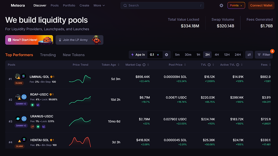
Task: Click the SOL icon in HENTAI-SOL row
Action: click(x=24, y=140)
